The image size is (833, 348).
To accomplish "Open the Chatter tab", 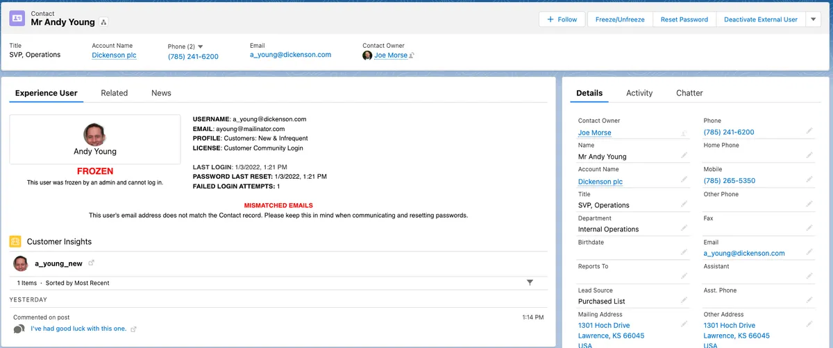I will click(689, 93).
